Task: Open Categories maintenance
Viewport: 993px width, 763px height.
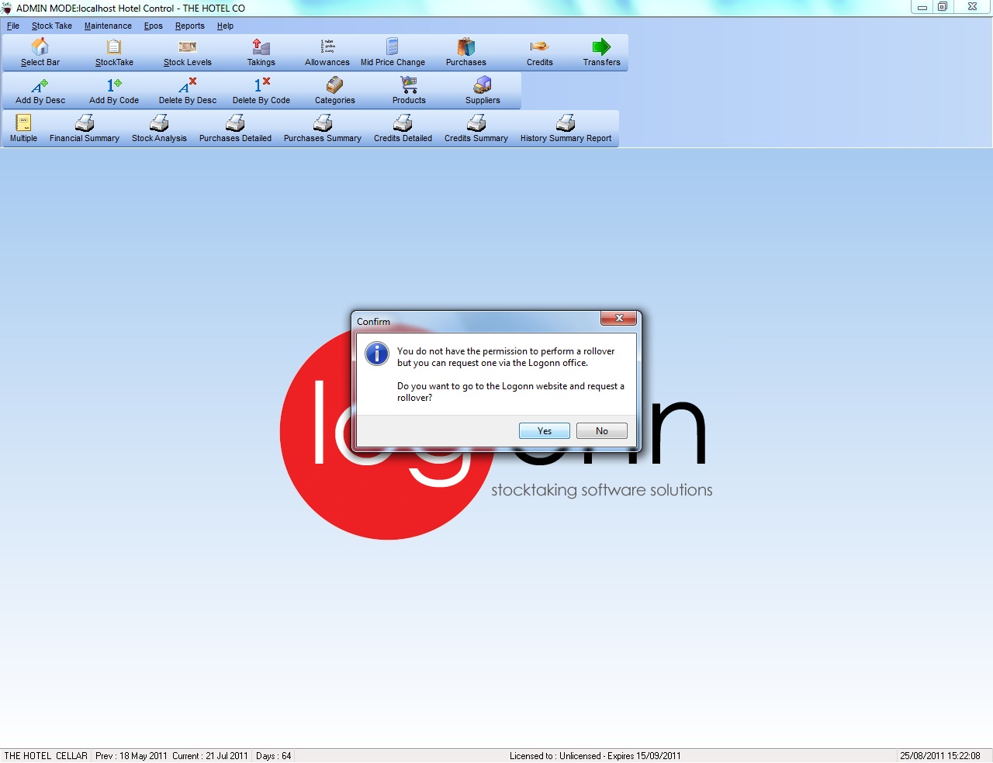Action: tap(335, 91)
